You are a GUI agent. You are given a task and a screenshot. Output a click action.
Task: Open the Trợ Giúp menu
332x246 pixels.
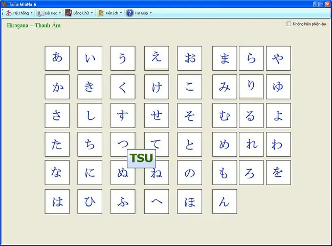[x=139, y=13]
